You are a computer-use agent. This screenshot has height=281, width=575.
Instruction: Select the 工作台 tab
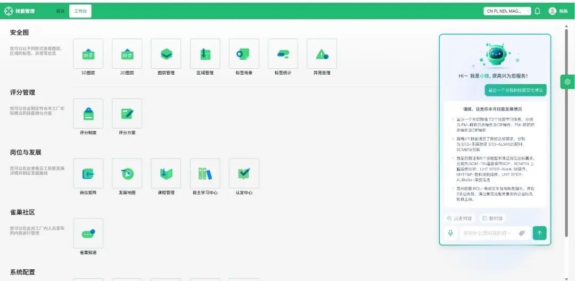(x=80, y=11)
